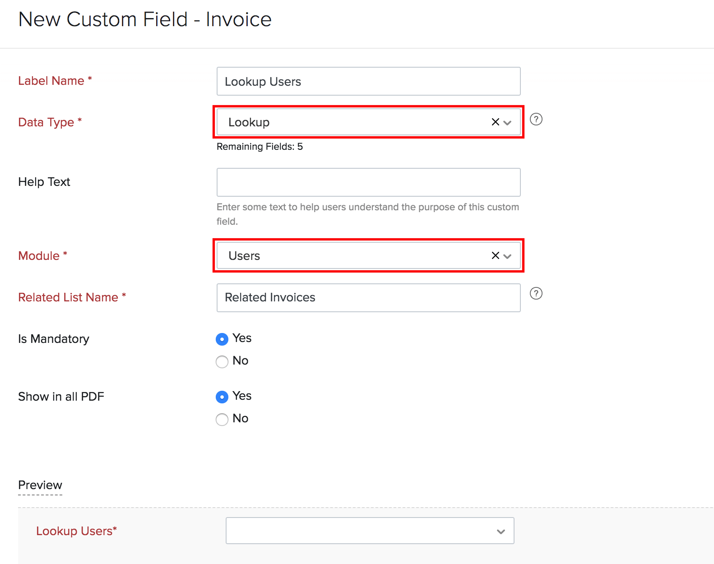Click the Label Name input field
This screenshot has height=564, width=714.
[x=368, y=81]
